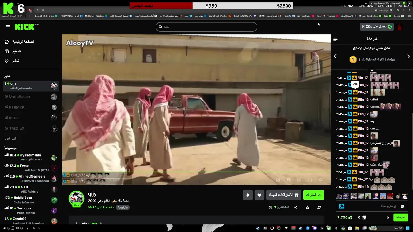The image size is (413, 232).
Task: Select qijy channel in followed list
Action: 31,86
